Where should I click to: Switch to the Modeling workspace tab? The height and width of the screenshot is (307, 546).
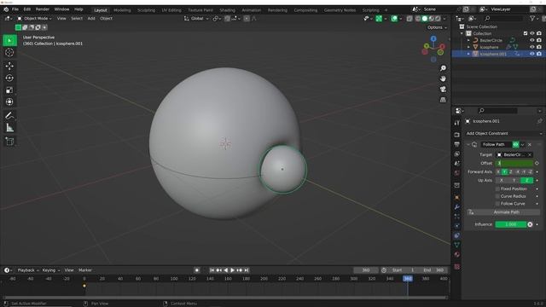pyautogui.click(x=122, y=10)
